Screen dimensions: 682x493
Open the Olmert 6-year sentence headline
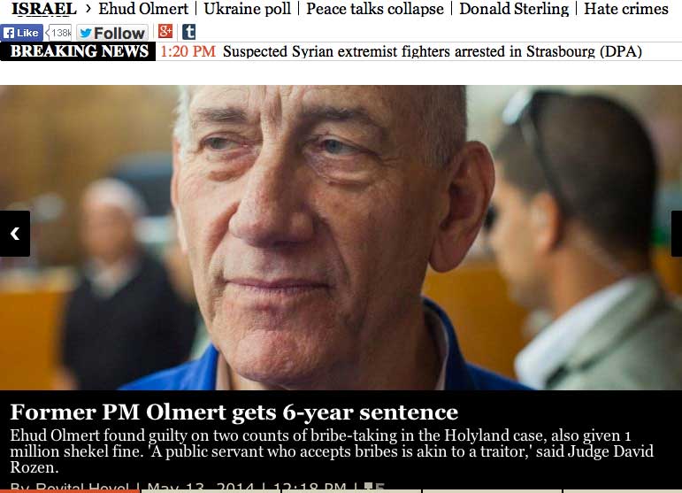[234, 412]
